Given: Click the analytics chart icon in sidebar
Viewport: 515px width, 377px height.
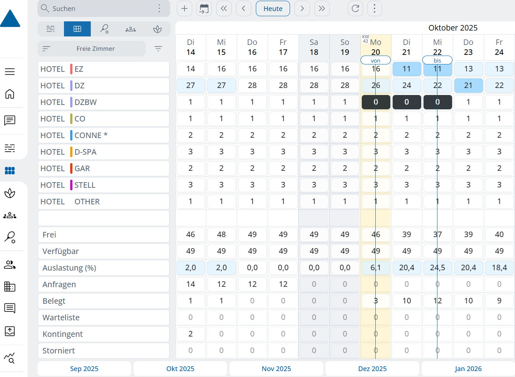Looking at the screenshot, I should tap(10, 357).
